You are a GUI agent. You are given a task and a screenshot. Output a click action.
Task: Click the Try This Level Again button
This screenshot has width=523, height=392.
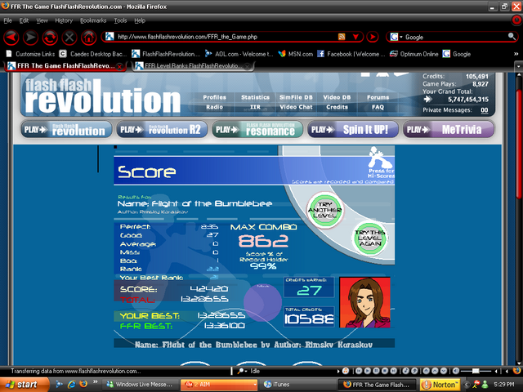369,239
